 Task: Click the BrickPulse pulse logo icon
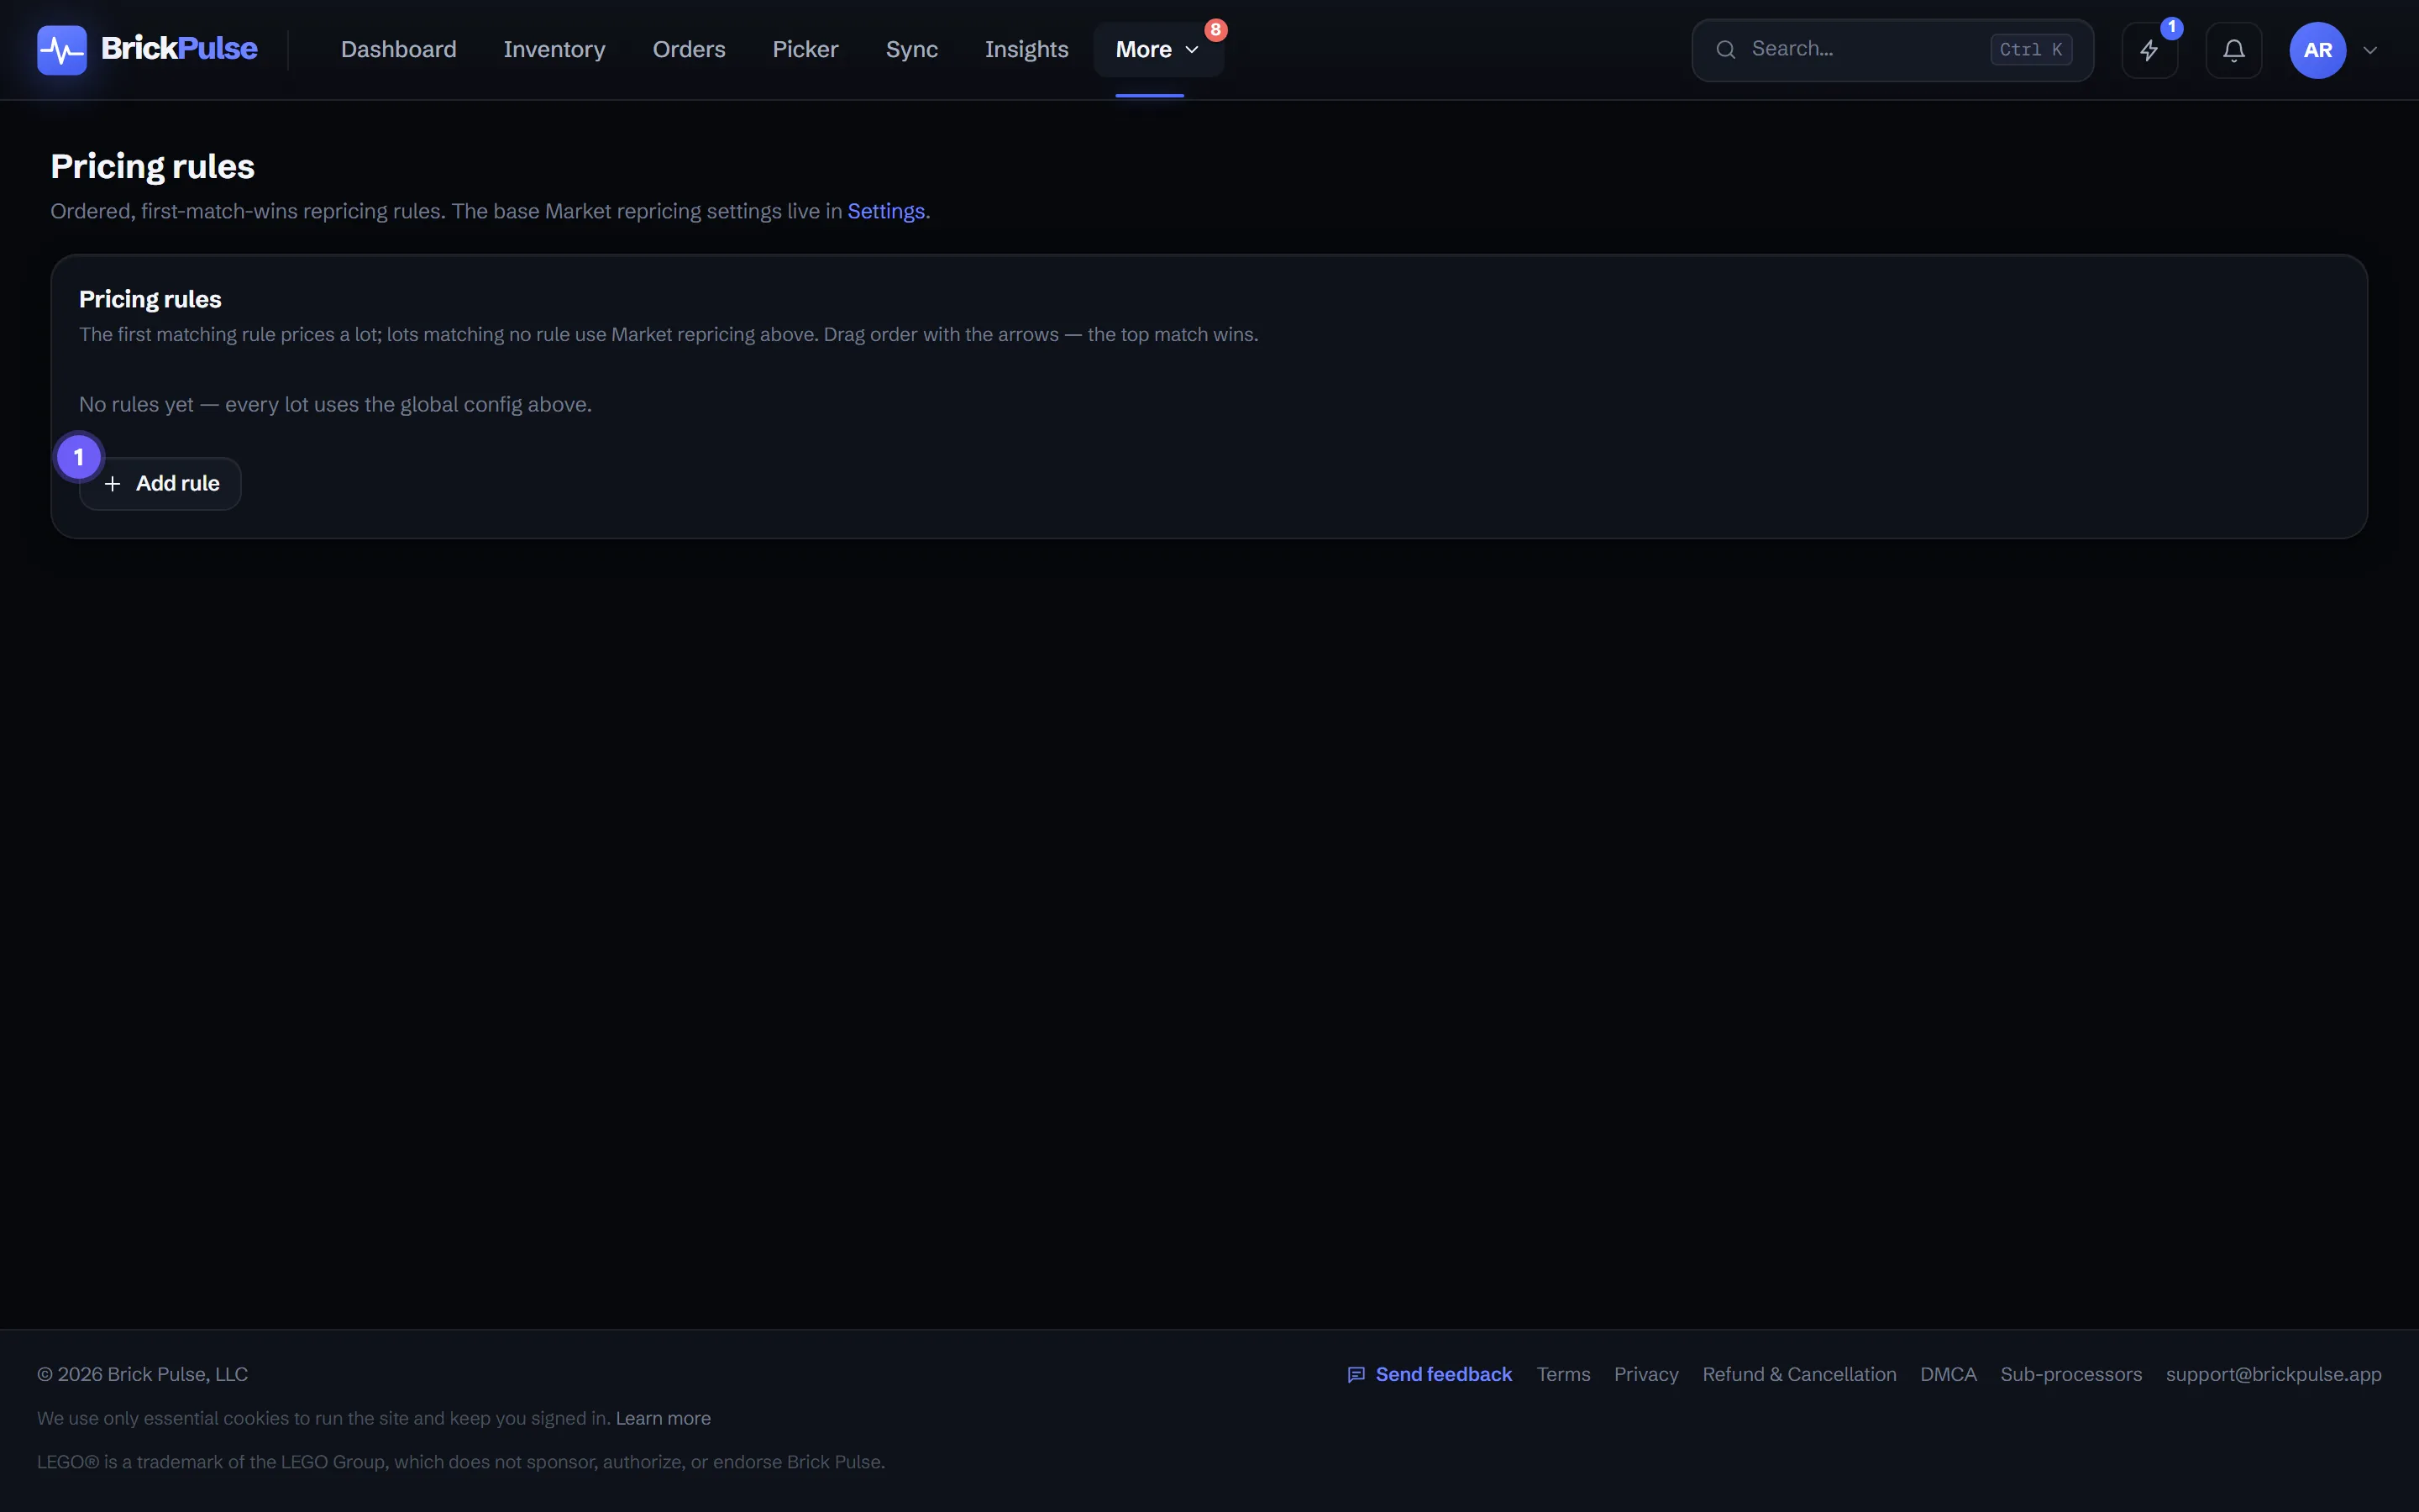62,50
